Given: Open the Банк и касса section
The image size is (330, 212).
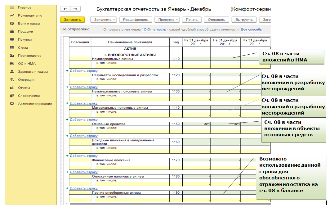Looking at the screenshot, I should (x=29, y=23).
